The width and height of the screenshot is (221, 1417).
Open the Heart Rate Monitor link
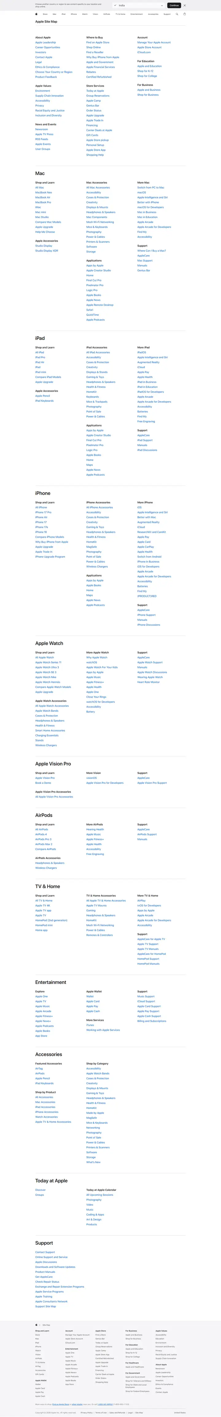[149, 682]
